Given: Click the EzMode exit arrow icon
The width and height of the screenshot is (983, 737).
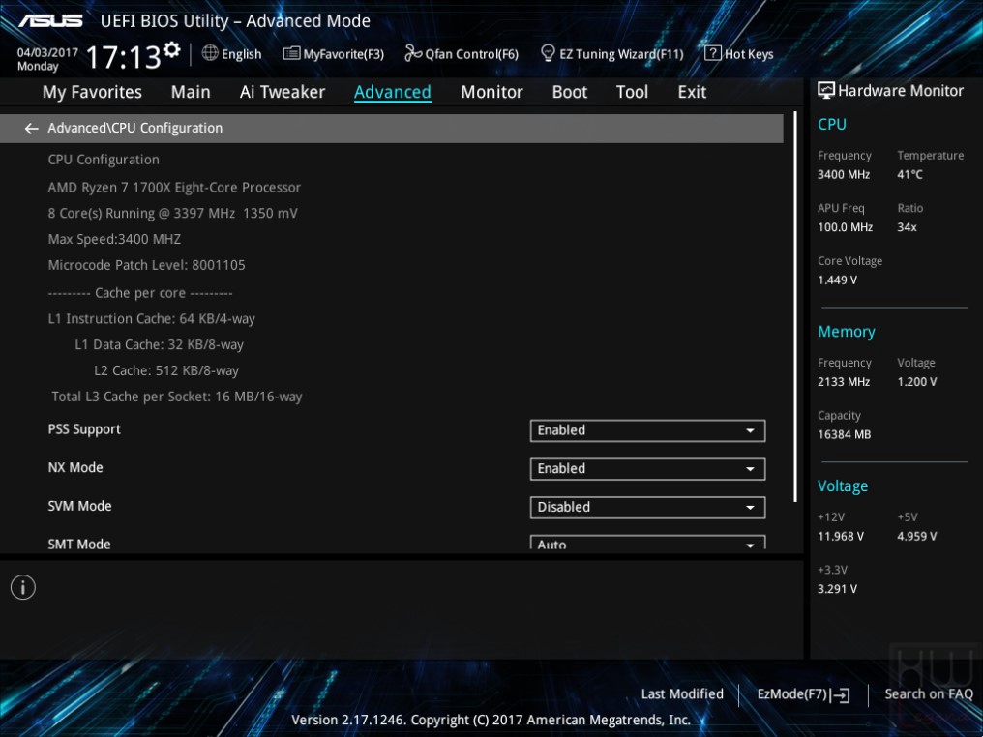Looking at the screenshot, I should [x=840, y=695].
